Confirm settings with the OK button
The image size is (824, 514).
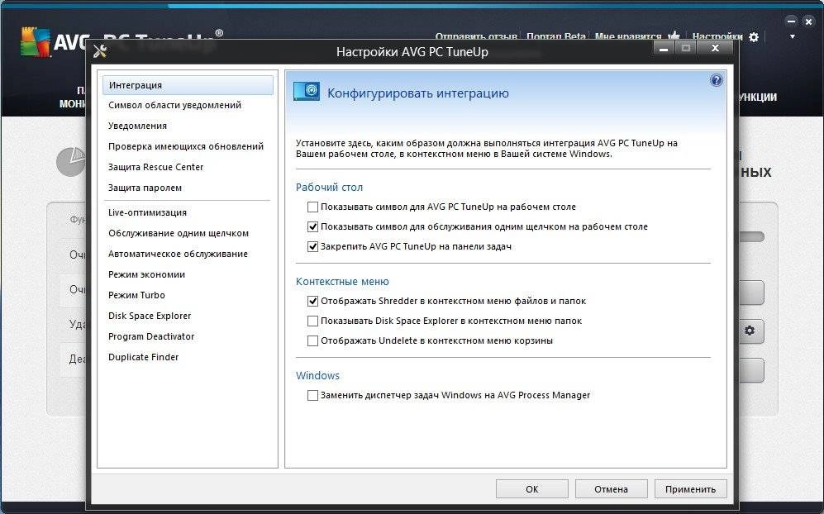(531, 488)
